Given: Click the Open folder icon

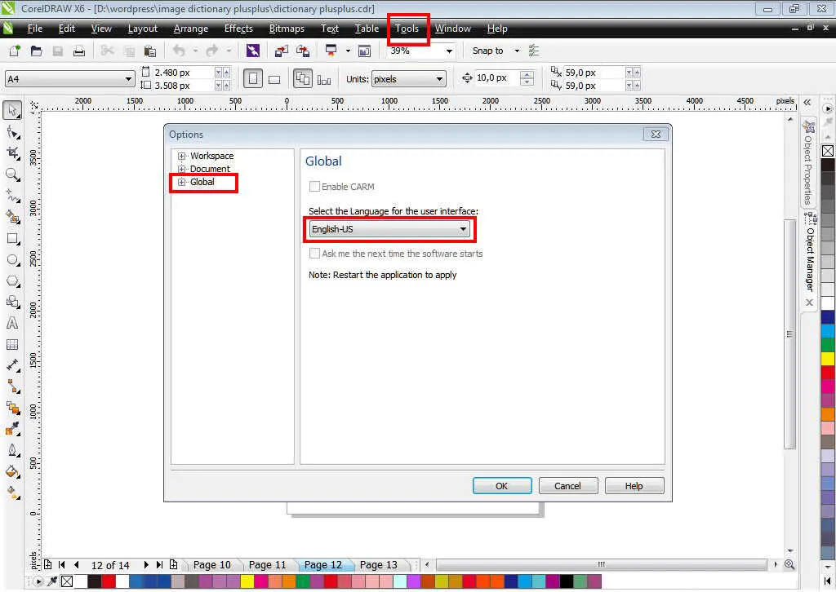Looking at the screenshot, I should (x=36, y=51).
